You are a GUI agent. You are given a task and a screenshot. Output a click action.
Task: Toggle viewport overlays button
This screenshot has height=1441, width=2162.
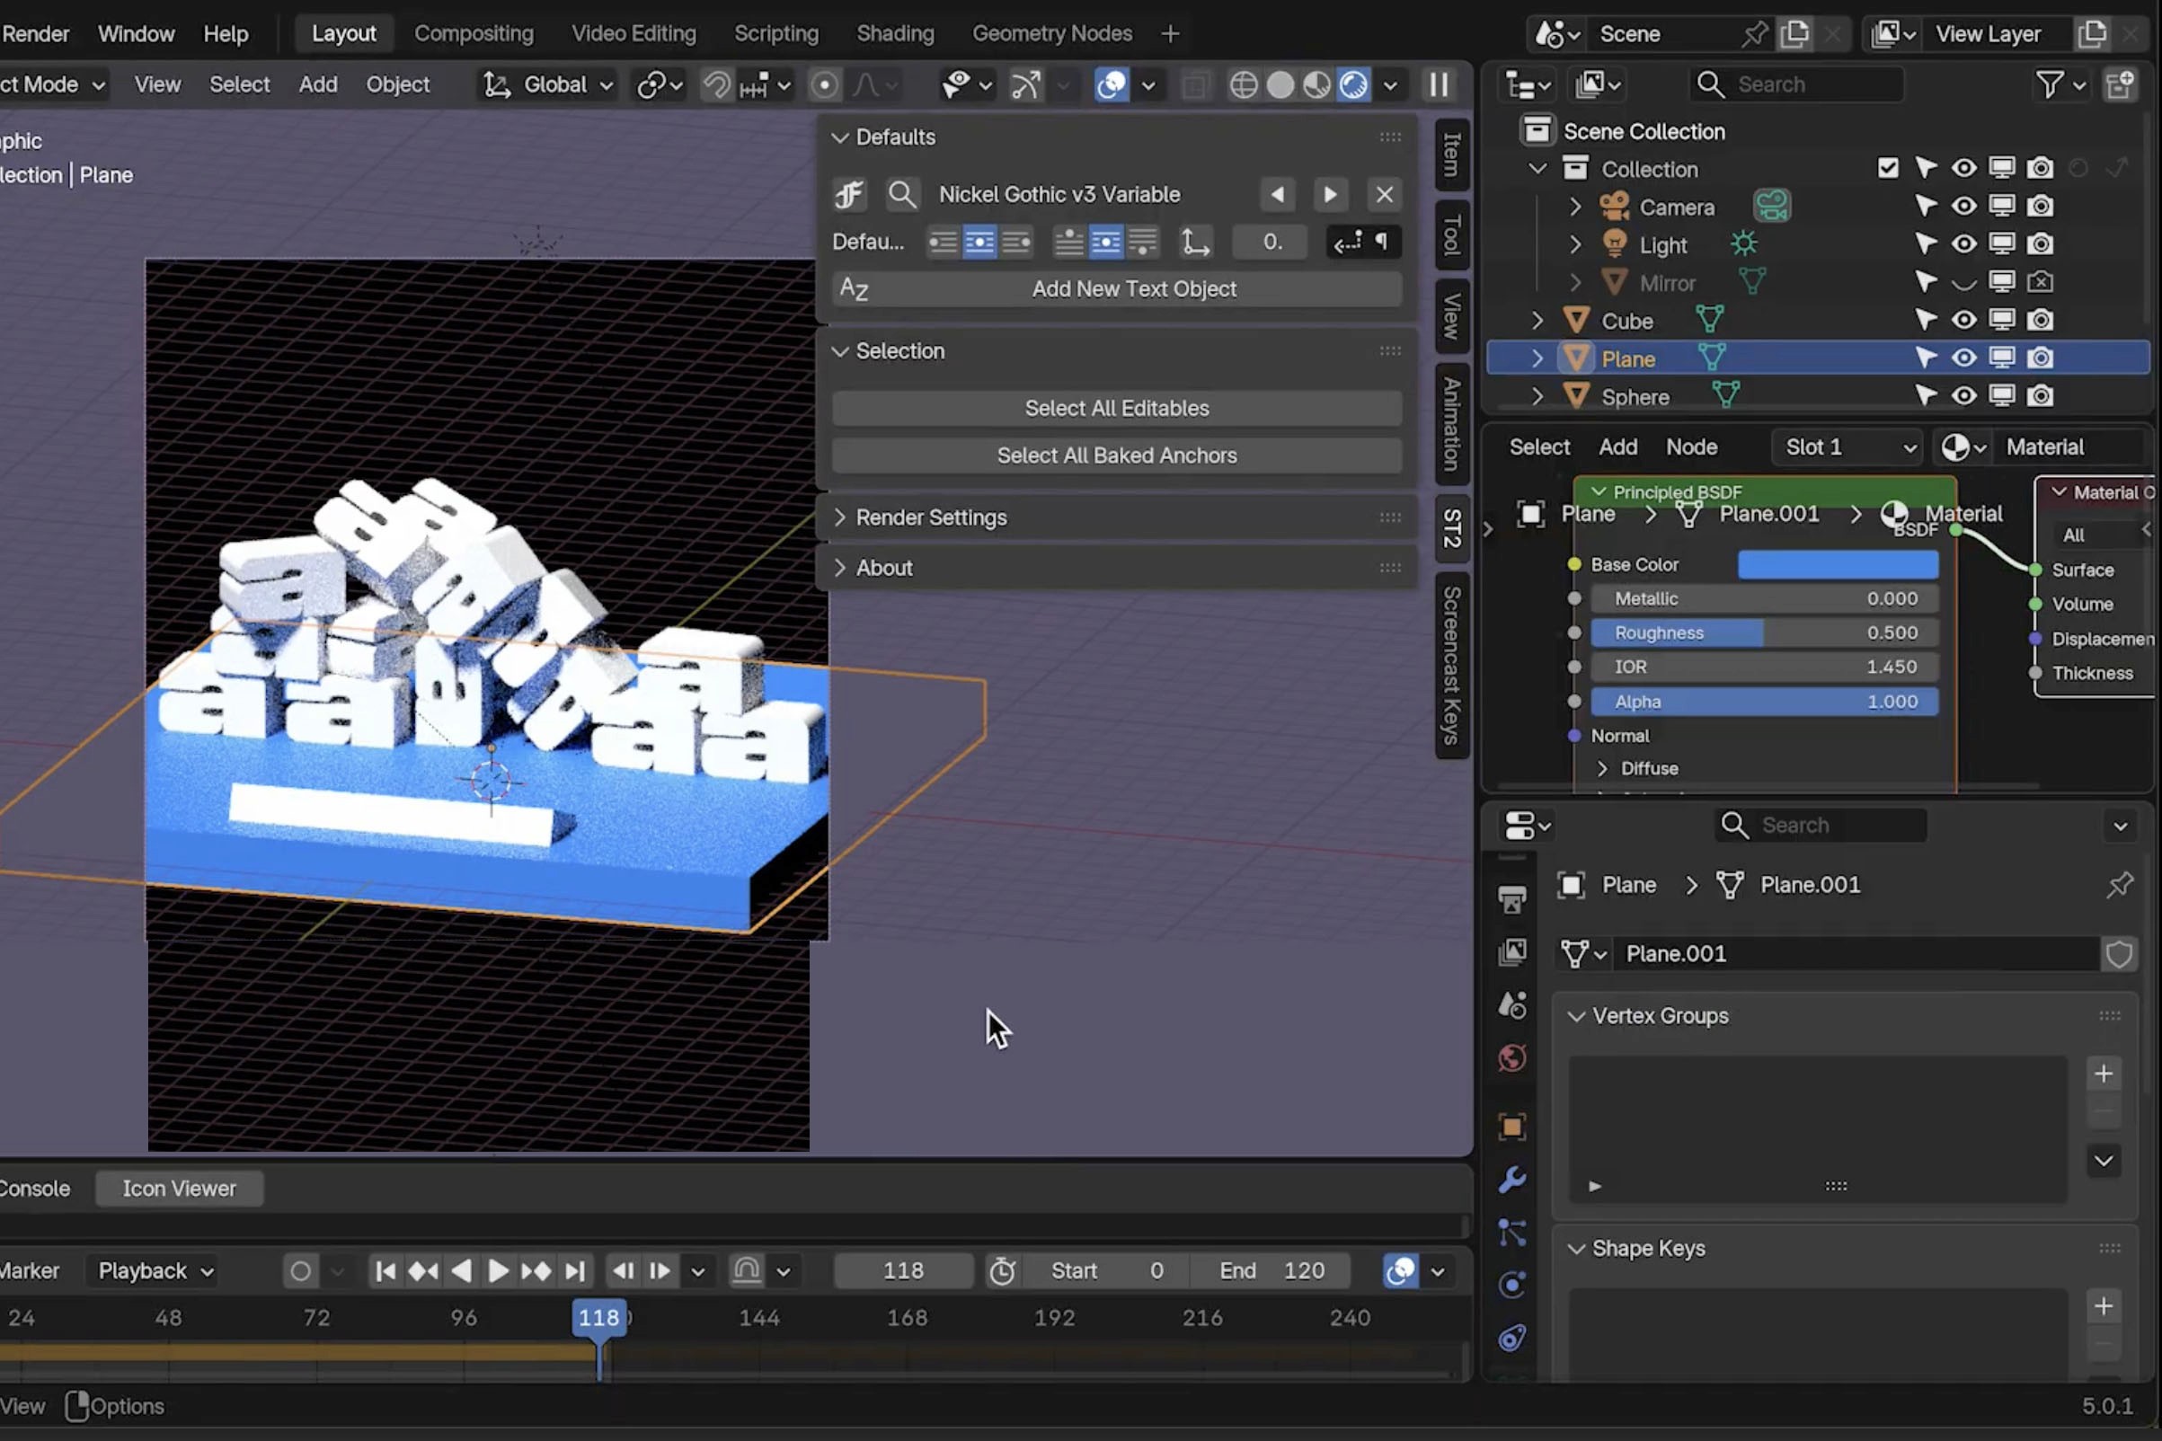1112,84
